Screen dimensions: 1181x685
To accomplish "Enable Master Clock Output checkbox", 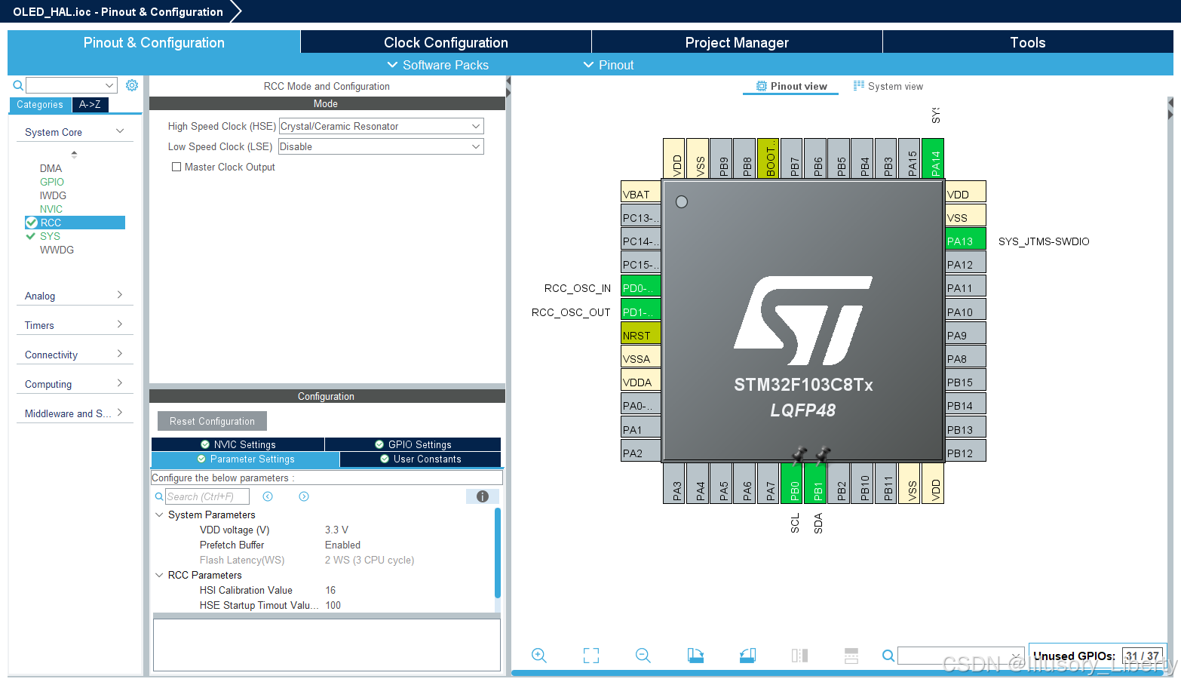I will [176, 167].
